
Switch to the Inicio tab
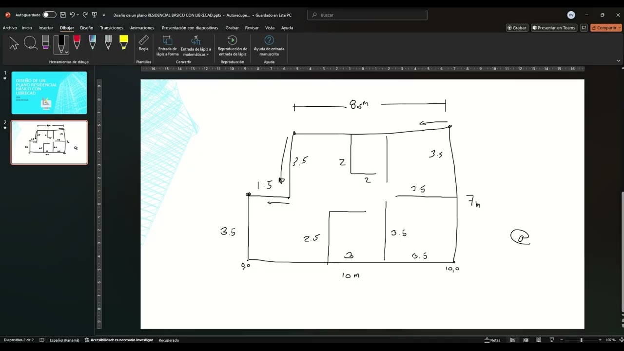point(27,28)
